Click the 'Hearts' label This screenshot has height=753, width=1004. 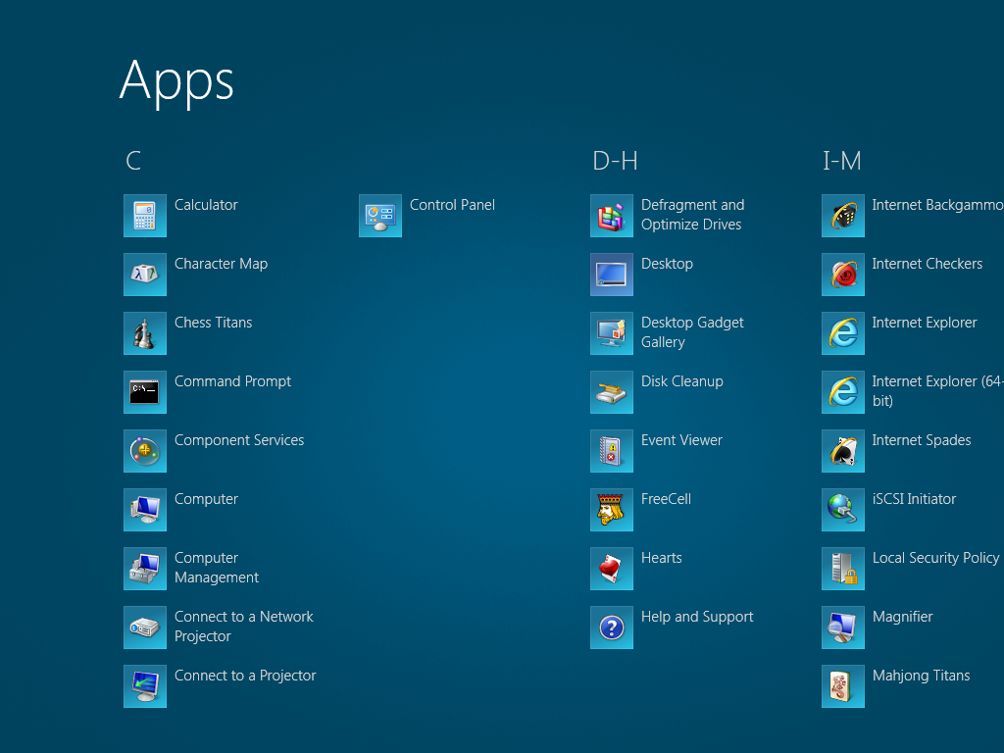tap(662, 558)
